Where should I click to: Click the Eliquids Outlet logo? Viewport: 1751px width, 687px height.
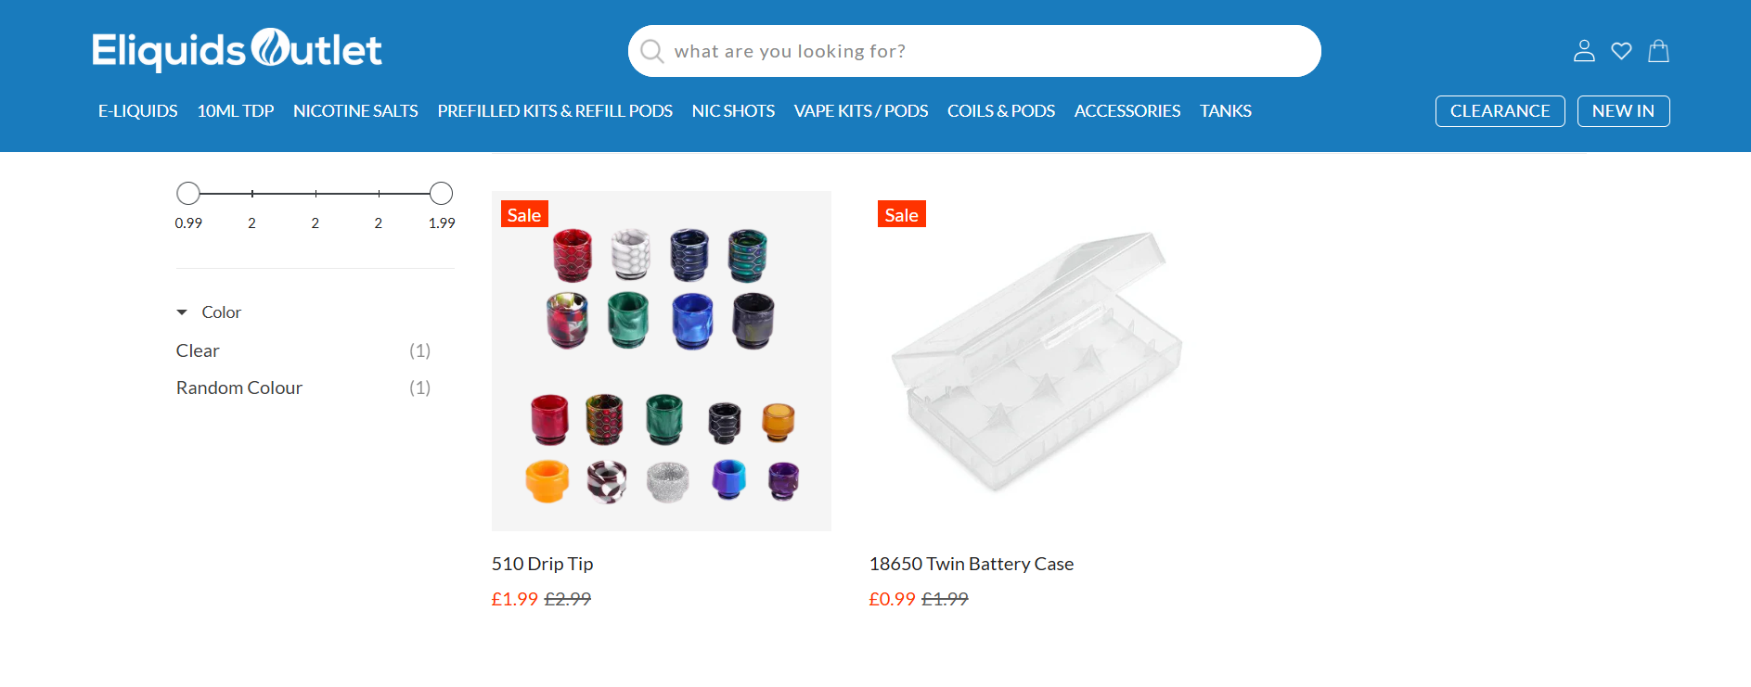pyautogui.click(x=237, y=50)
